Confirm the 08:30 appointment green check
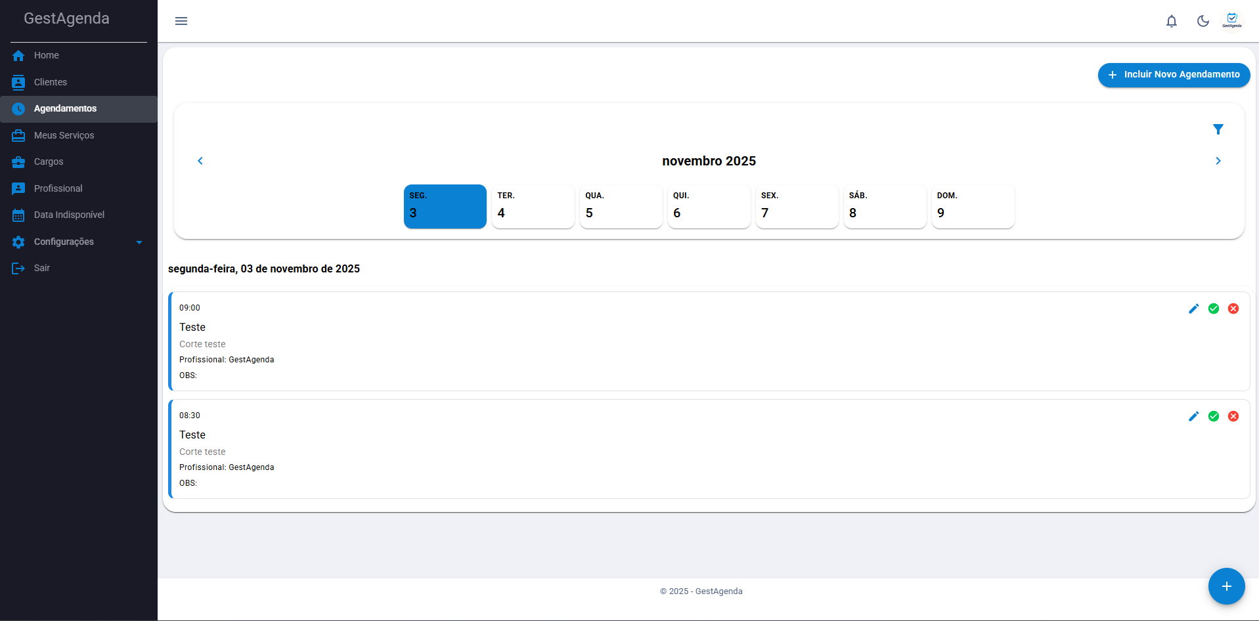Screen dimensions: 1259x621 click(x=1213, y=416)
